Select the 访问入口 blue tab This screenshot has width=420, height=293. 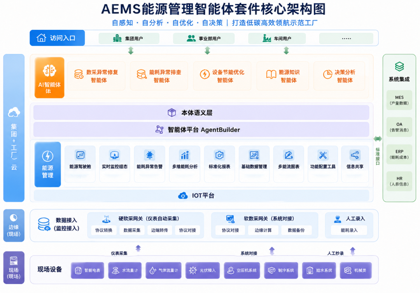tap(57, 38)
